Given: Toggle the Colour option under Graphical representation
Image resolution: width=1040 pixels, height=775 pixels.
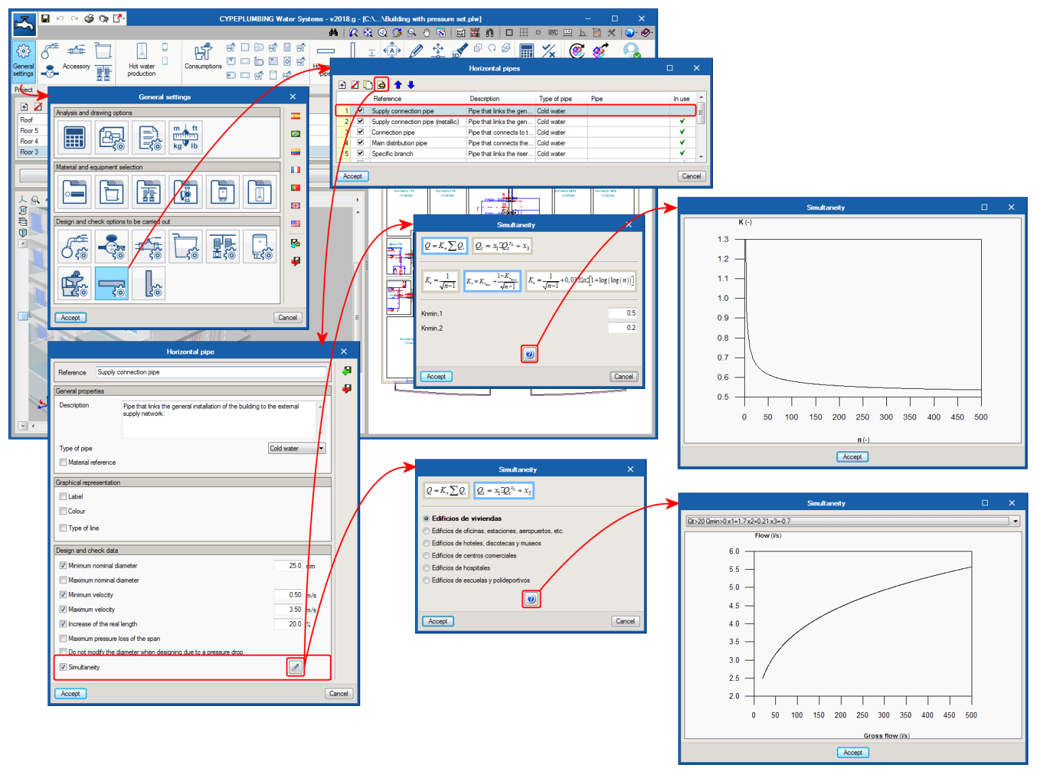Looking at the screenshot, I should 62,511.
